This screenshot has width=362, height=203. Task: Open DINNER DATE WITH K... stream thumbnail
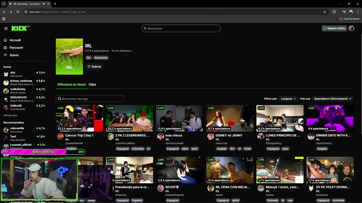[x=330, y=118]
